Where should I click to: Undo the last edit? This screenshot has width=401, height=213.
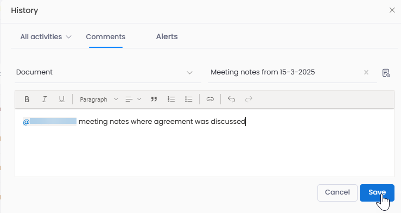pos(232,99)
